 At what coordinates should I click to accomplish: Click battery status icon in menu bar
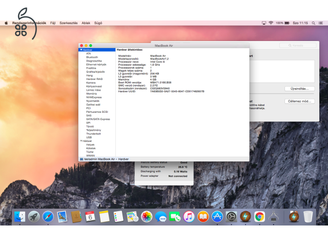click(x=287, y=23)
